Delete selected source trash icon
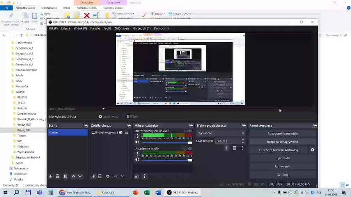The image size is (351, 197). [x=100, y=176]
